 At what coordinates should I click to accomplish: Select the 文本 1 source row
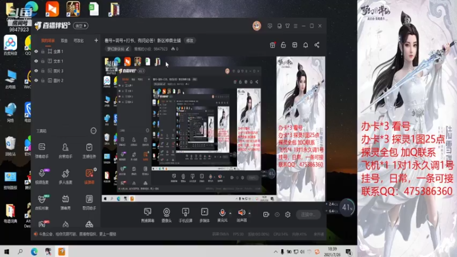coord(66,61)
